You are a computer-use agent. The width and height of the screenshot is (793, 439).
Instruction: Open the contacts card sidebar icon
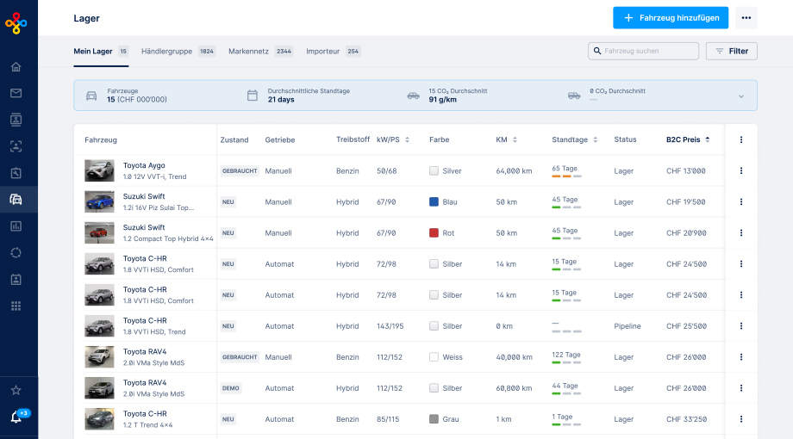tap(16, 120)
